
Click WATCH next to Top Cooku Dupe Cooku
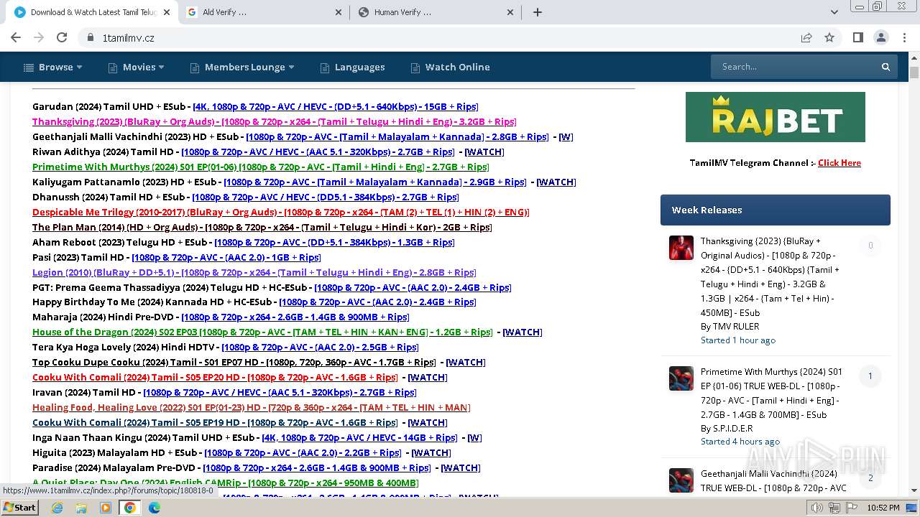[465, 362]
